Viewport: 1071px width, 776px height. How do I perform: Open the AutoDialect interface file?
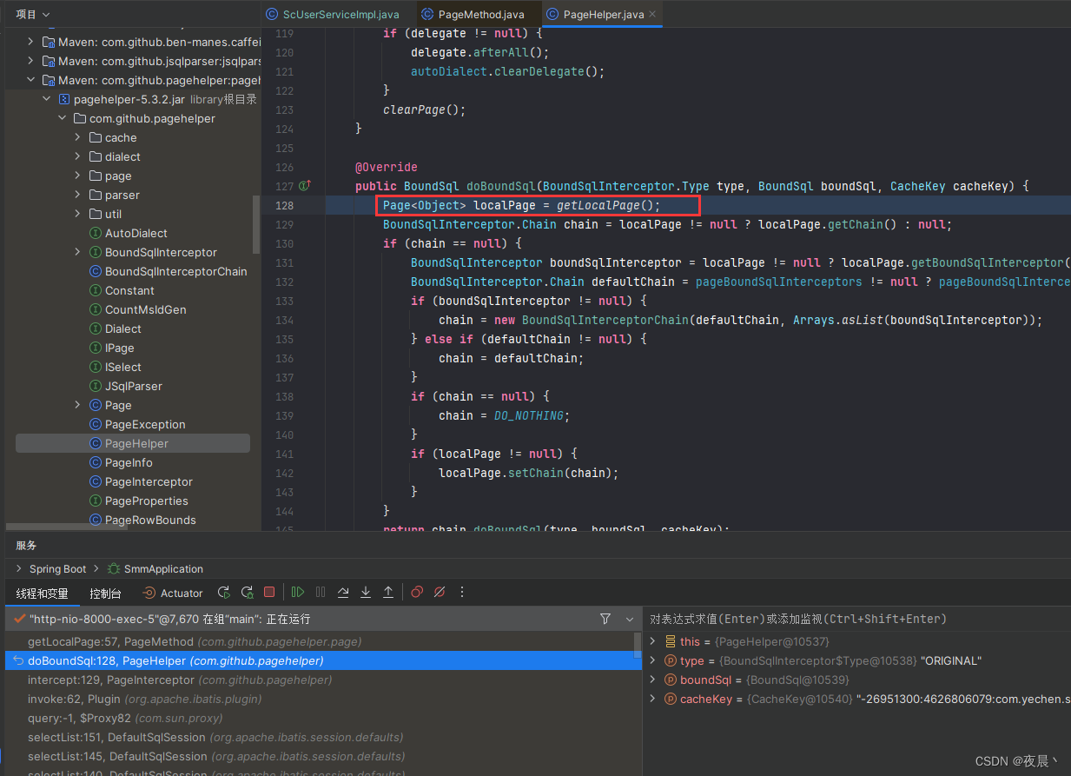point(129,233)
